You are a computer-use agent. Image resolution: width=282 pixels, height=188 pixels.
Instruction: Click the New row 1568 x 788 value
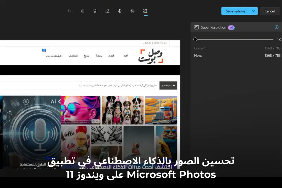tap(272, 55)
